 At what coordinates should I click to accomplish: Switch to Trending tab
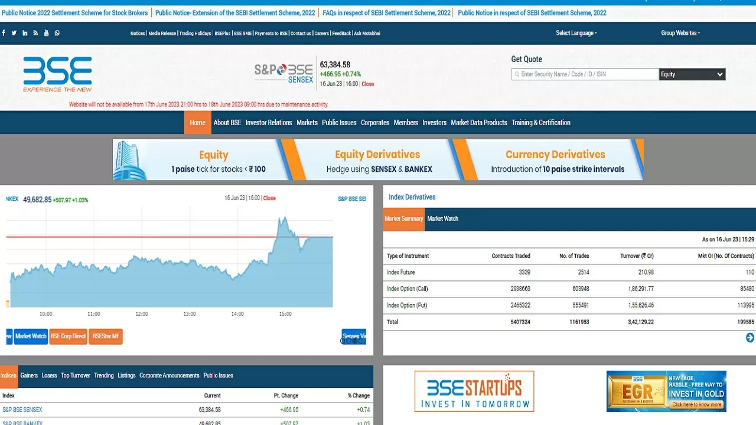104,375
